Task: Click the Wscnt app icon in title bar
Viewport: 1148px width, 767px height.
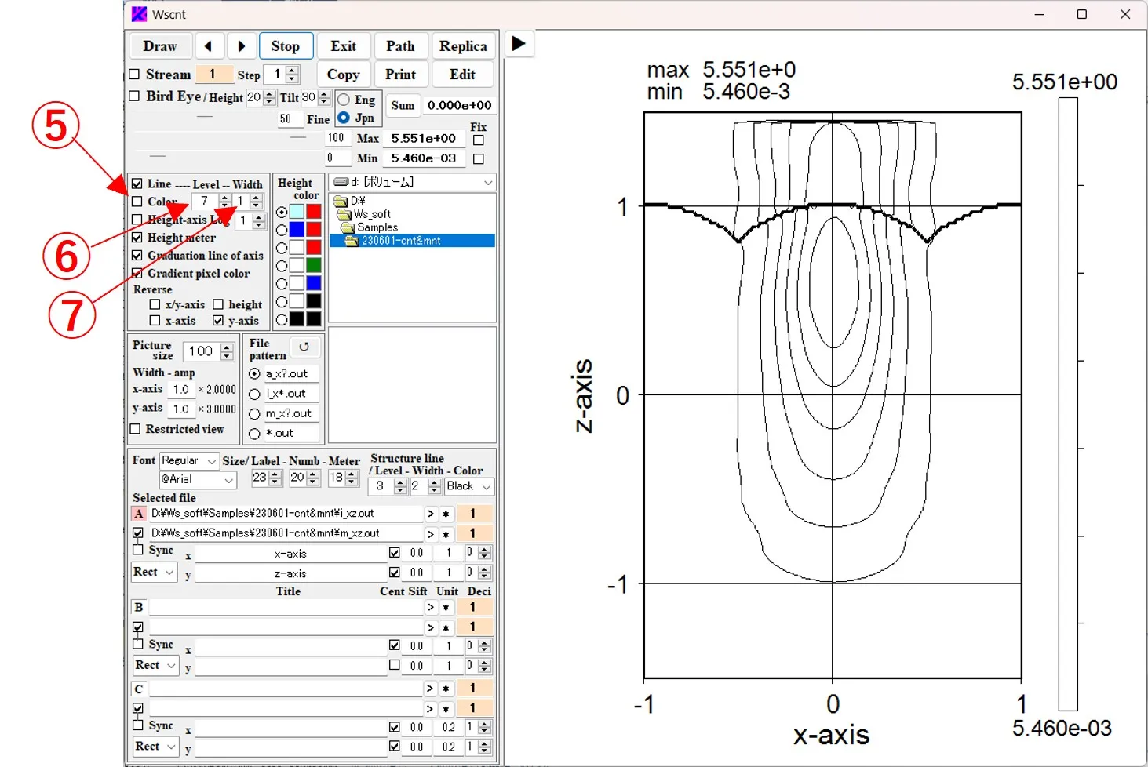Action: (139, 14)
